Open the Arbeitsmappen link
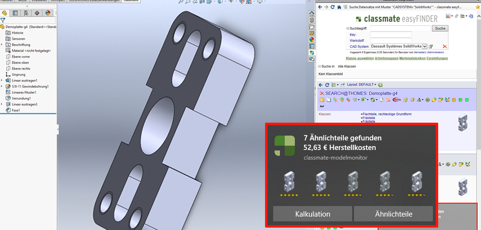The height and width of the screenshot is (230, 481). tap(386, 58)
